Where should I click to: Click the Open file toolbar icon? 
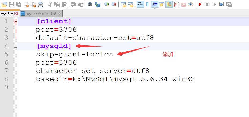click(4, 5)
